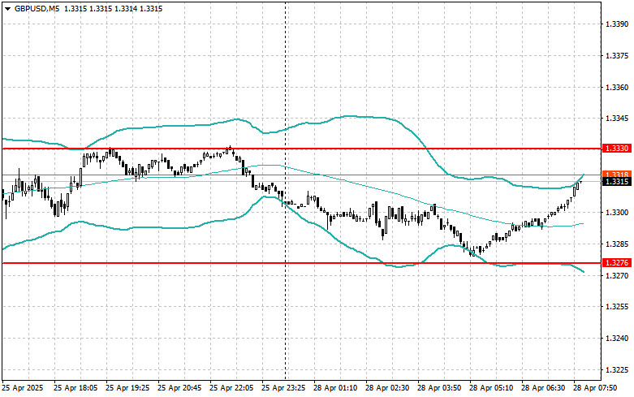Screen dimensions: 634x397
Task: Click the 1.3360 price scale value
Action: click(617, 88)
